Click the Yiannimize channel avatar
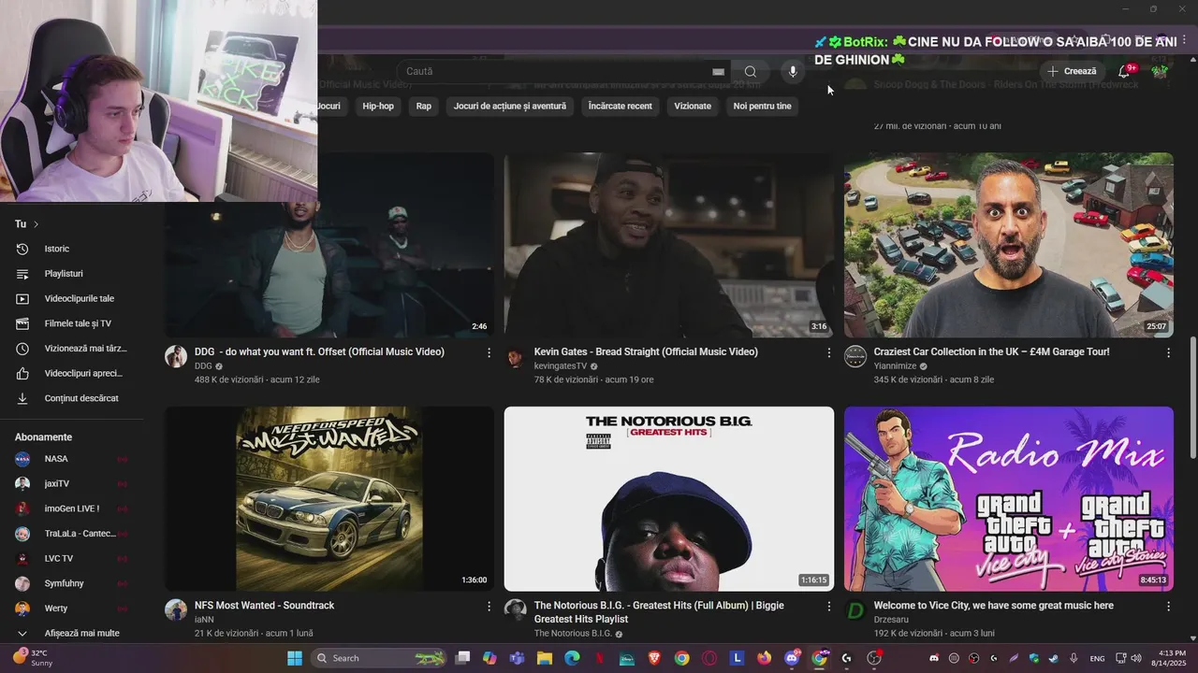1198x673 pixels. click(x=855, y=356)
